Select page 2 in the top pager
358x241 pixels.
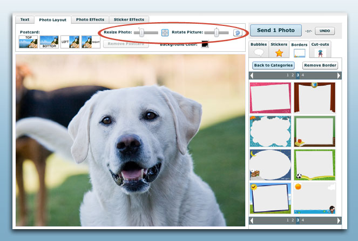293,75
